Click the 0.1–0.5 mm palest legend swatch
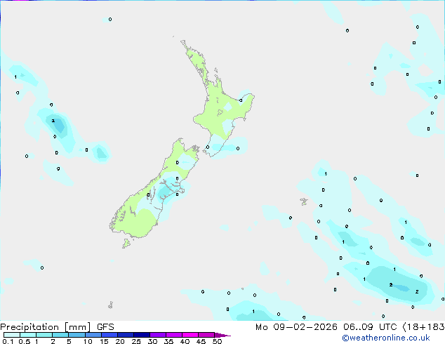 click(12, 335)
